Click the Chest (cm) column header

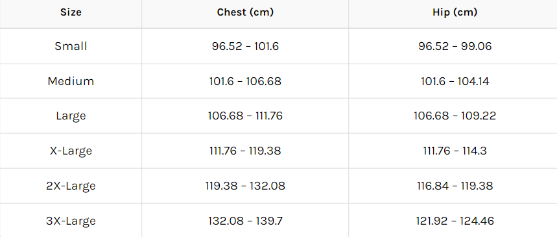click(245, 12)
